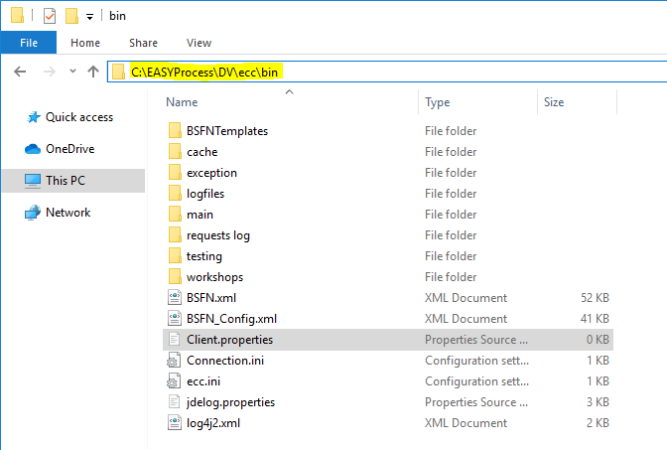Click the Properties checkmark quick-access icon
Viewport: 667px width, 450px height.
coord(50,16)
